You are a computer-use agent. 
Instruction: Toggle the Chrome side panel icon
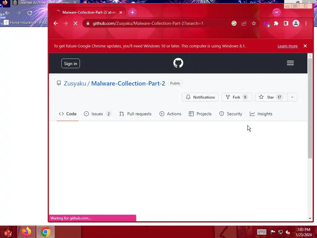(x=286, y=23)
